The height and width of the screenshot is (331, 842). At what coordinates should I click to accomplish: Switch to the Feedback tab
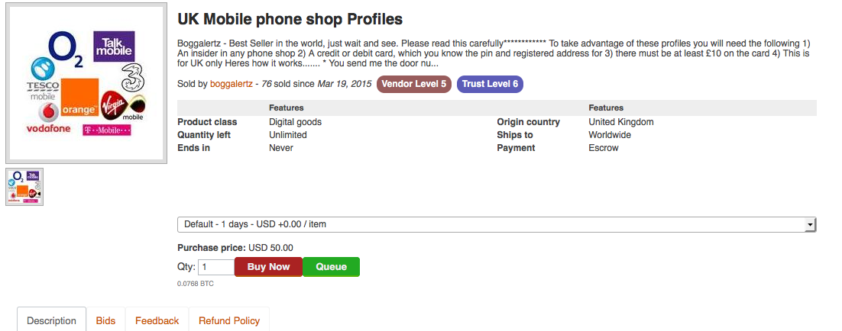[157, 321]
